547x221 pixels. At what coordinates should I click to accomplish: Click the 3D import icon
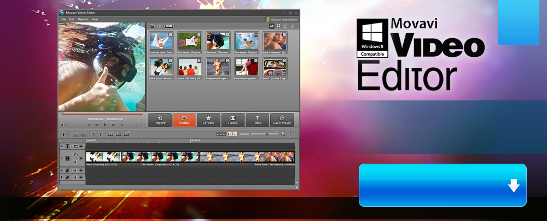[x=159, y=26]
